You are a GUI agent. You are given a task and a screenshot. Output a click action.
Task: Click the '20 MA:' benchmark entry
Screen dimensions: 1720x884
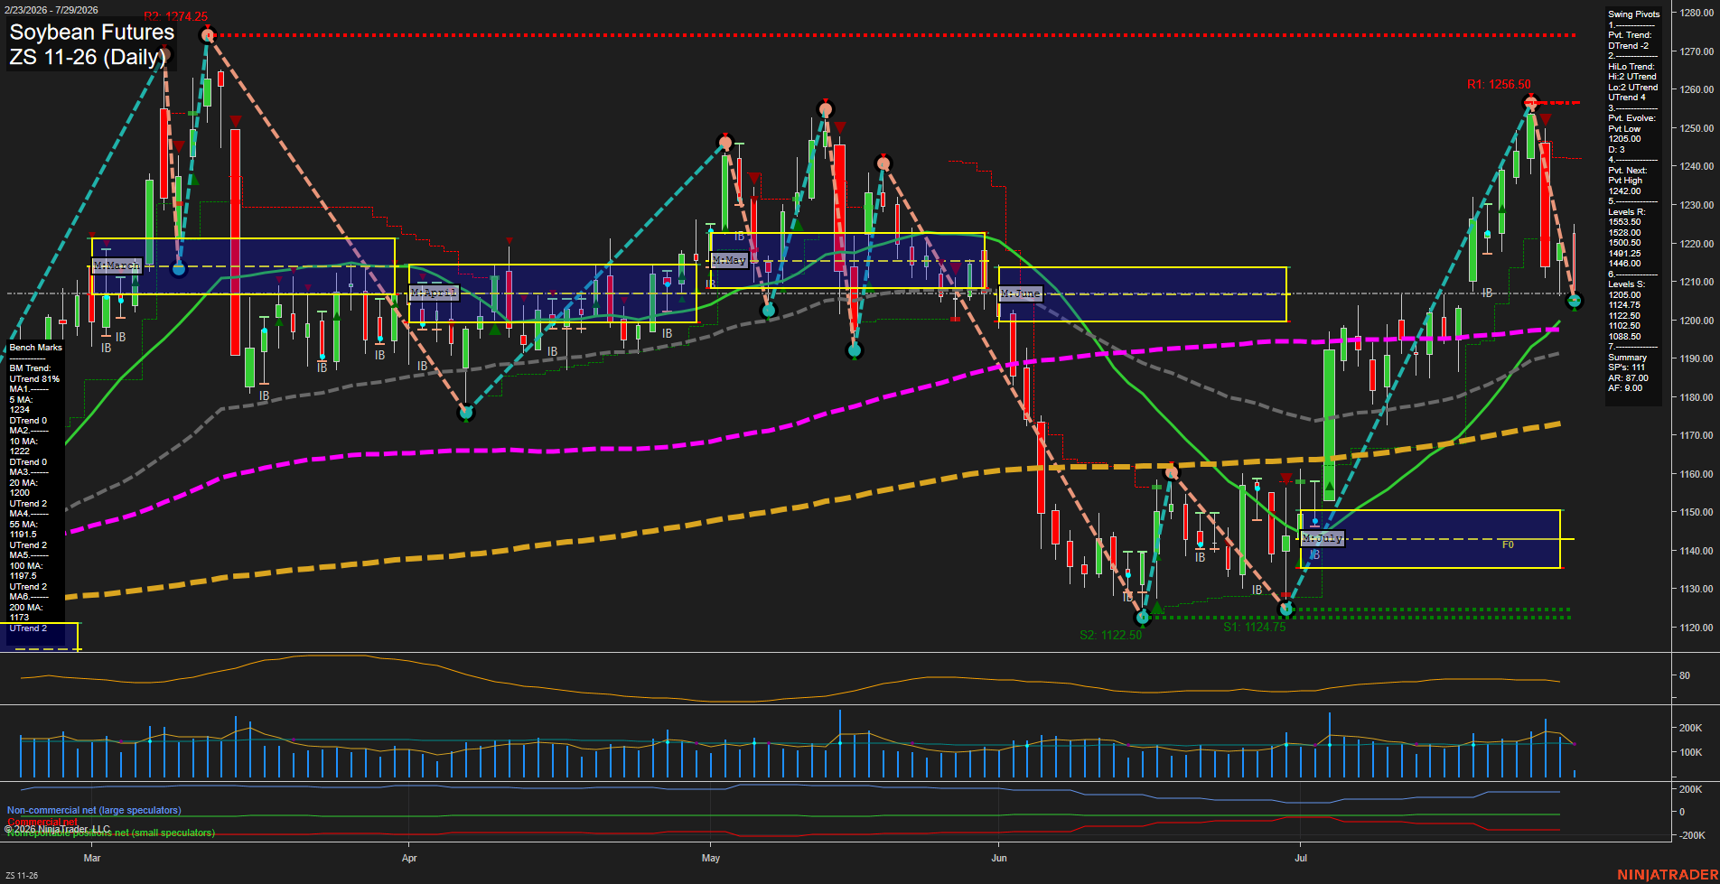pyautogui.click(x=23, y=483)
